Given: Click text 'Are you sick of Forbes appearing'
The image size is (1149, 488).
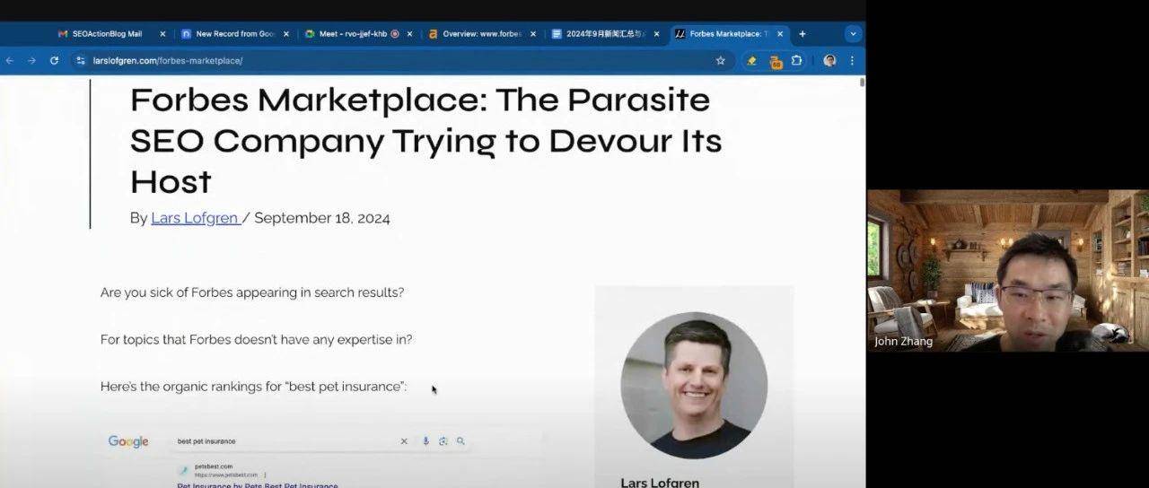Looking at the screenshot, I should pos(252,292).
